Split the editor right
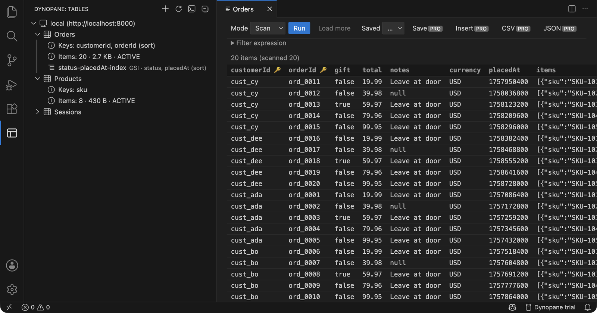597x313 pixels. coord(572,9)
